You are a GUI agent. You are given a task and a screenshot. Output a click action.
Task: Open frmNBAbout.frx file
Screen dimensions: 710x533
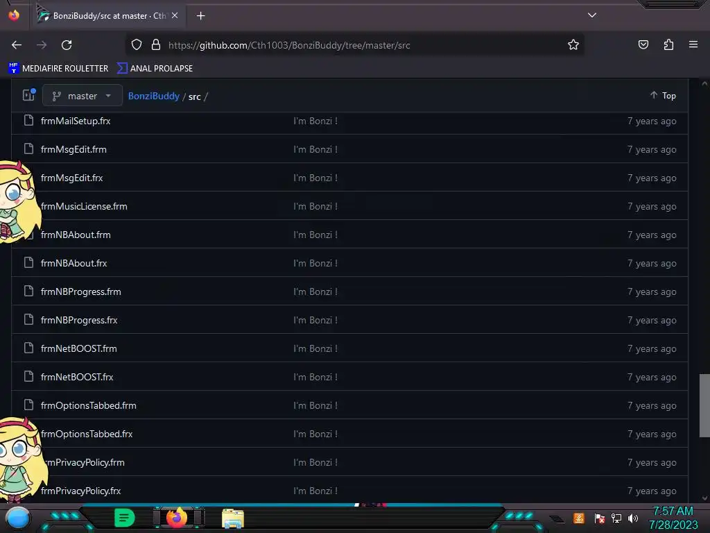[73, 263]
